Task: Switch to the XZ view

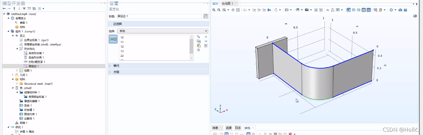Action: pos(264,10)
